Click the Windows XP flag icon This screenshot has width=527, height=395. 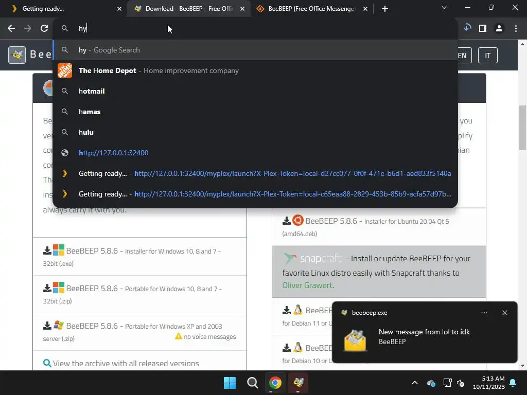pos(59,325)
